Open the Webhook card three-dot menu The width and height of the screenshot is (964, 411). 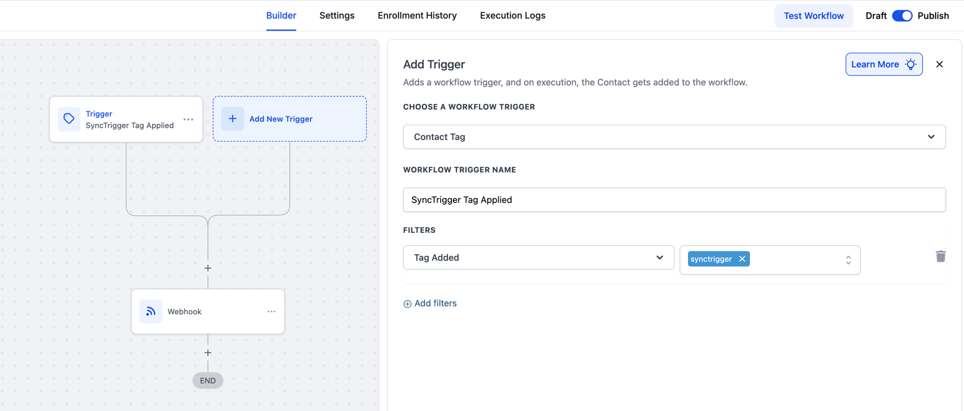pyautogui.click(x=272, y=312)
